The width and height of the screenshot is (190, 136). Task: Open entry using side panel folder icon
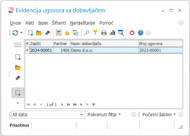pyautogui.click(x=18, y=67)
